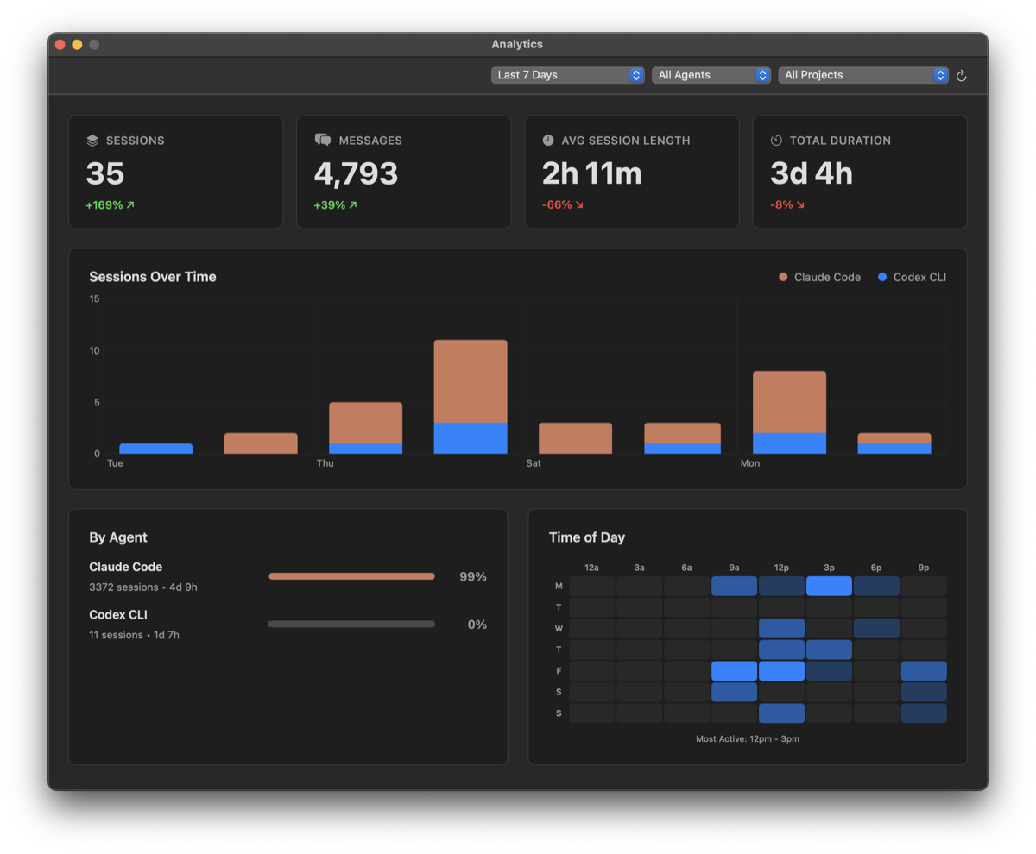The width and height of the screenshot is (1036, 854).
Task: Click the layered Sessions icon
Action: tap(94, 140)
